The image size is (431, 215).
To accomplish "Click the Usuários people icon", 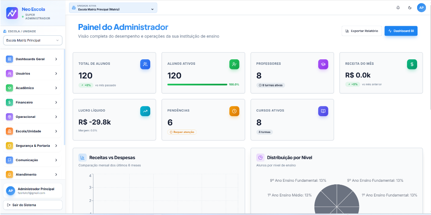I will [9, 73].
